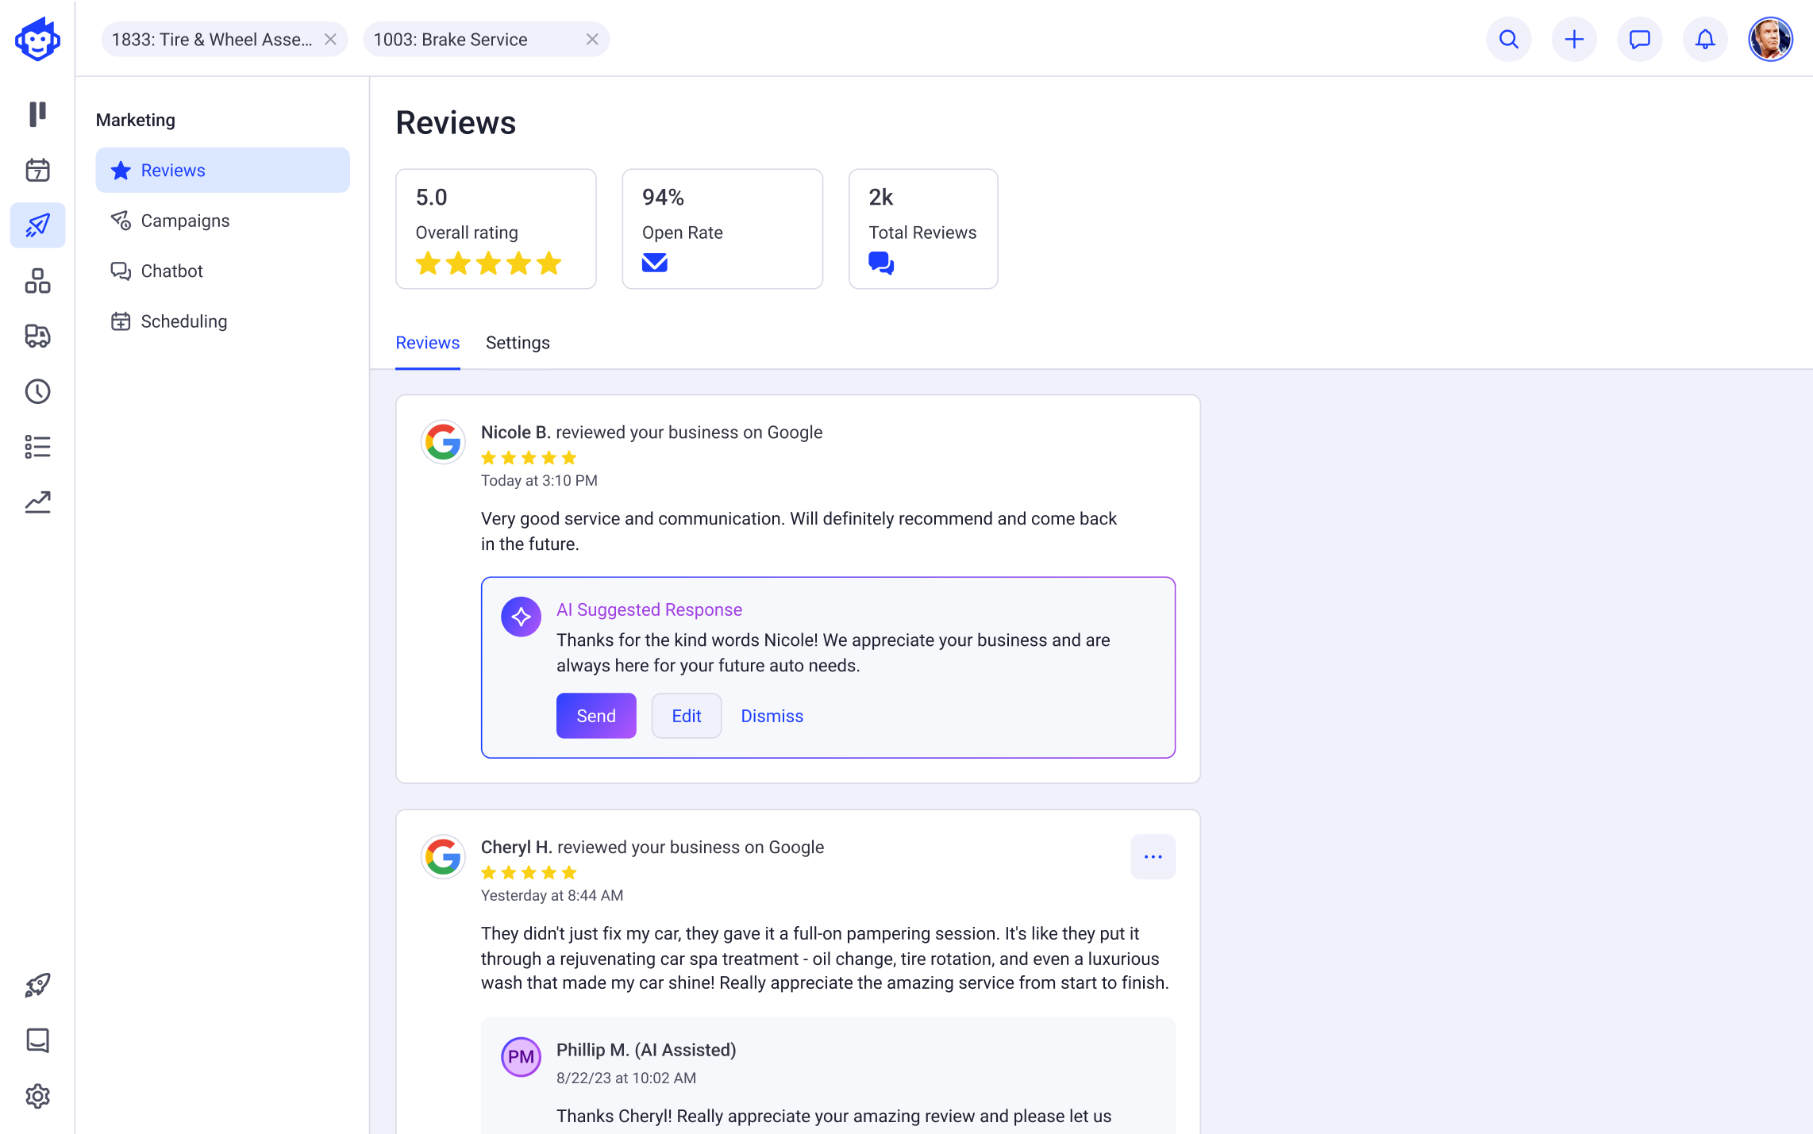
Task: Select the truck icon in left sidebar
Action: pyautogui.click(x=37, y=336)
